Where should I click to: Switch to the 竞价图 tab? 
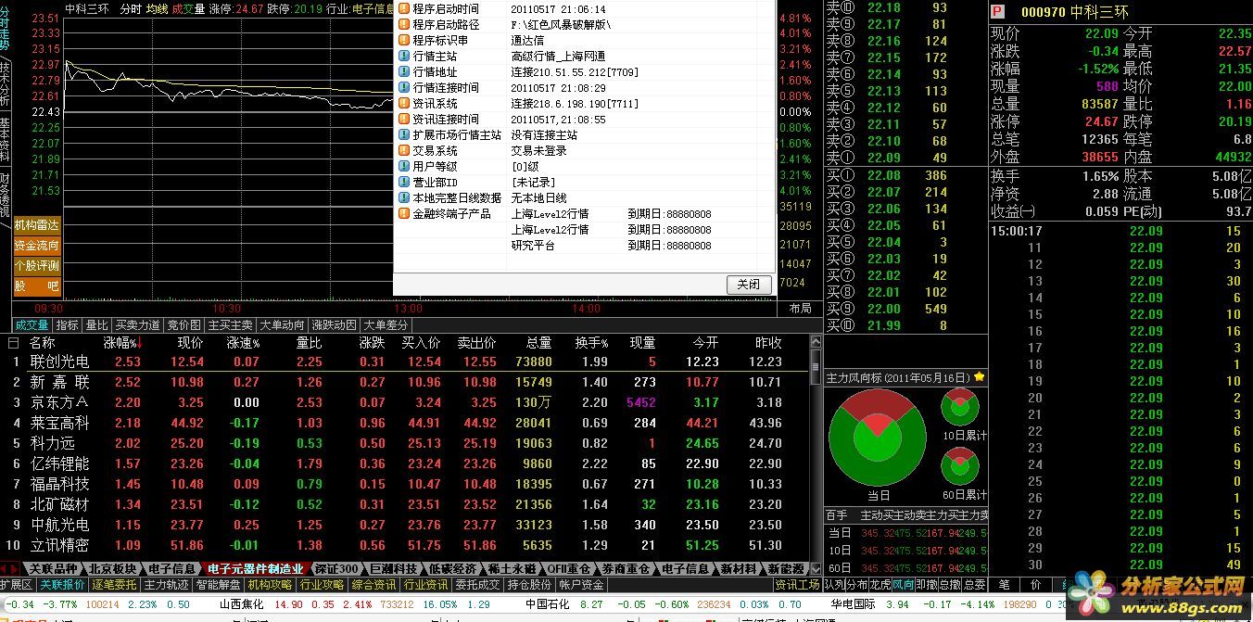pos(184,325)
